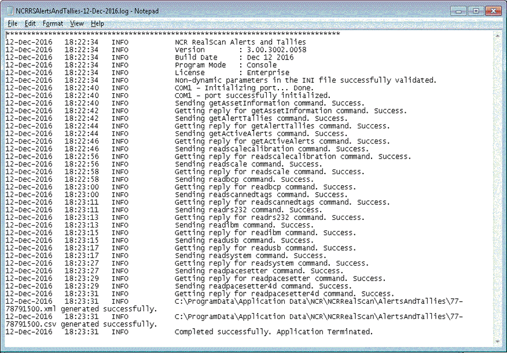Close the Notepad window
The width and height of the screenshot is (507, 353).
[x=494, y=11]
